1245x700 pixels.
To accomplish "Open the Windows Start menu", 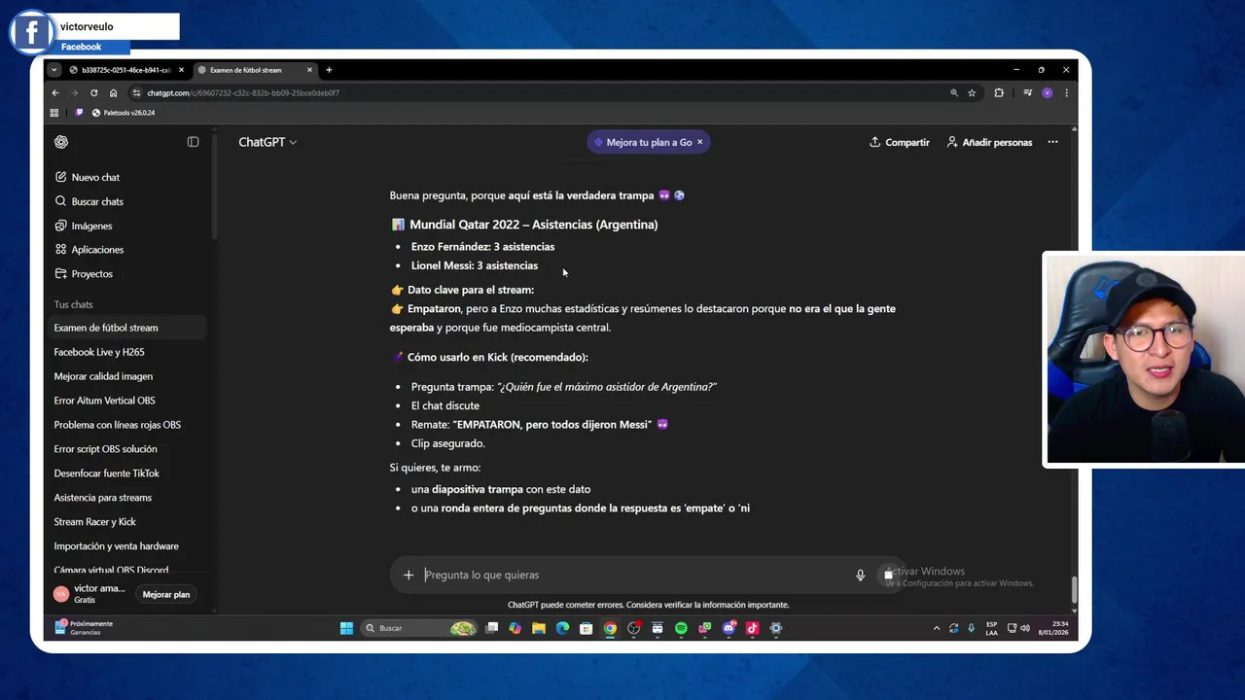I will 346,628.
